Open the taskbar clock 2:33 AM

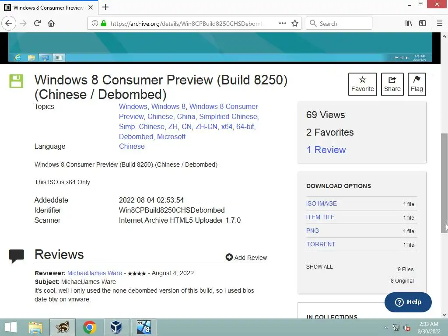coord(429,327)
